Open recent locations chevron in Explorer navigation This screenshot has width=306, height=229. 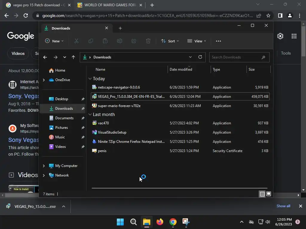point(65,57)
